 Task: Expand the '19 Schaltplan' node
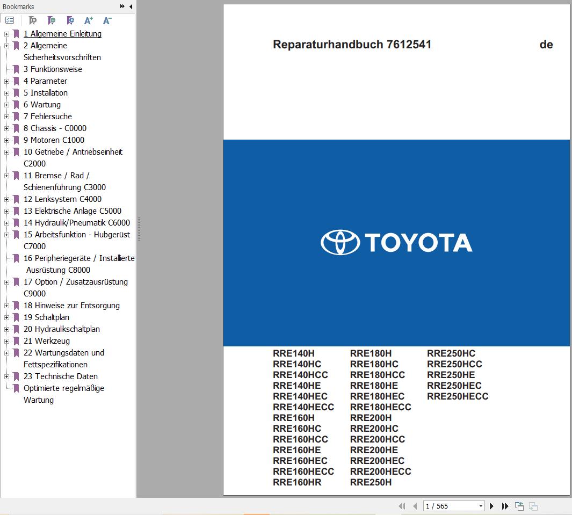click(6, 317)
